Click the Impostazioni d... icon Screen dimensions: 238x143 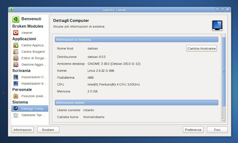point(16,83)
